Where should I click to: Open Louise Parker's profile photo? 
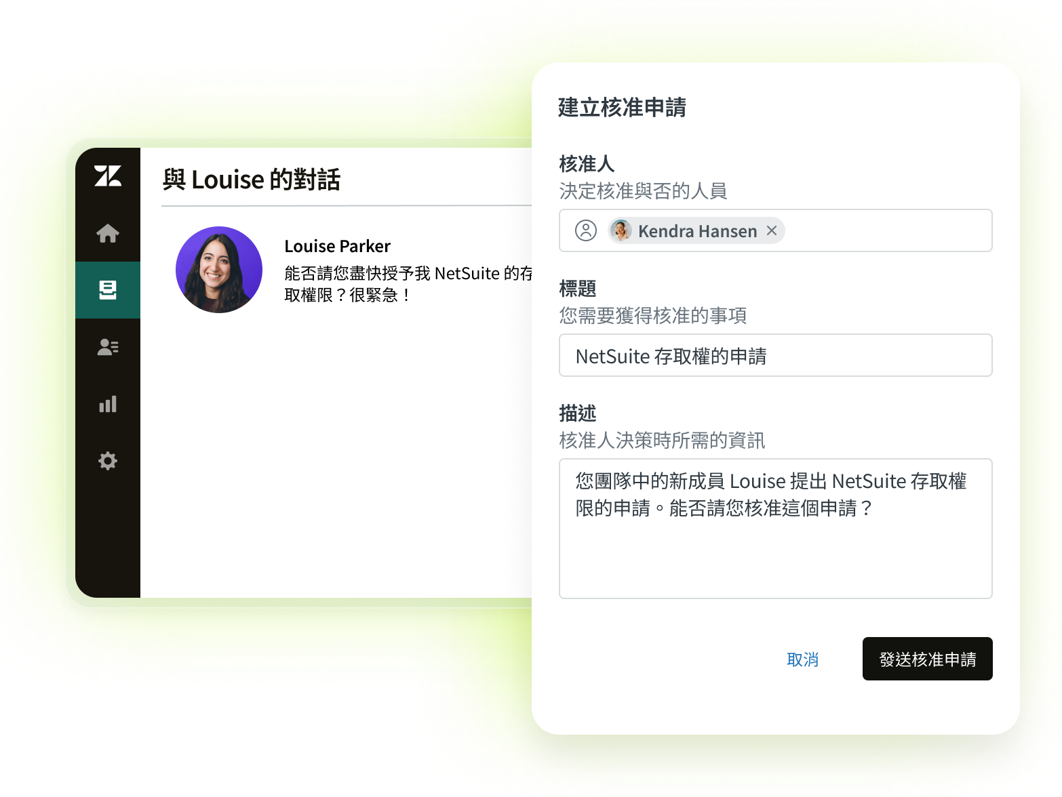[219, 270]
